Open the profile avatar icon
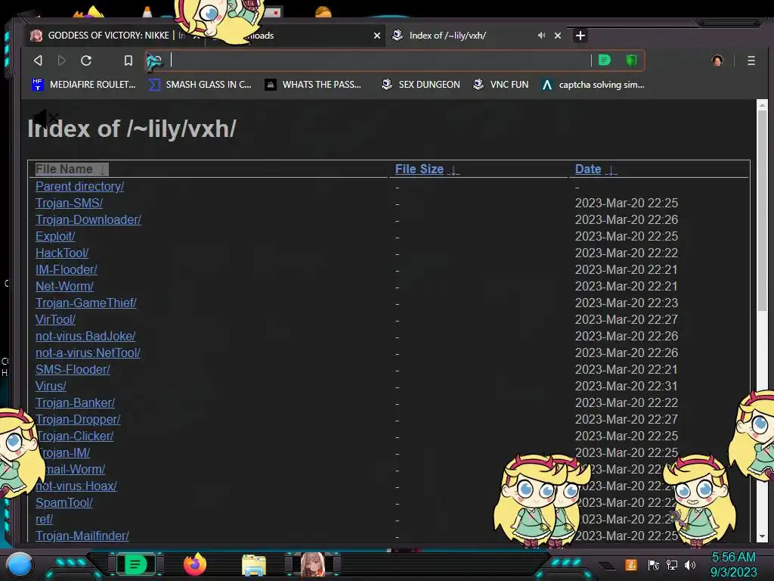This screenshot has height=581, width=774. coord(717,61)
